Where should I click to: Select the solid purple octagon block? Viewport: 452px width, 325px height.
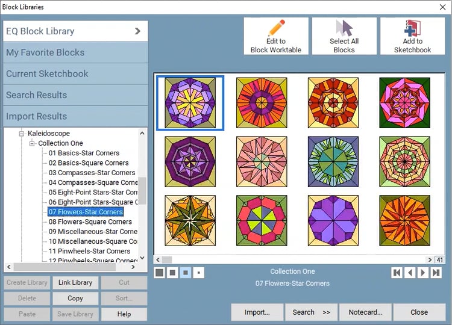pos(333,220)
